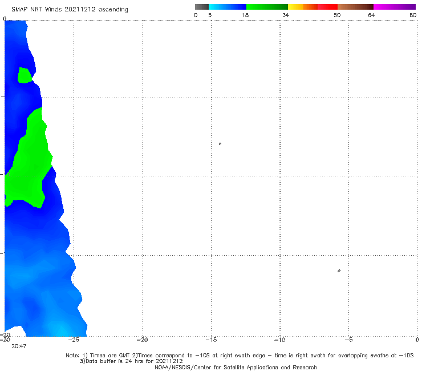Click the small island marker near -6 longitude
This screenshot has height=371, width=422.
pyautogui.click(x=339, y=271)
